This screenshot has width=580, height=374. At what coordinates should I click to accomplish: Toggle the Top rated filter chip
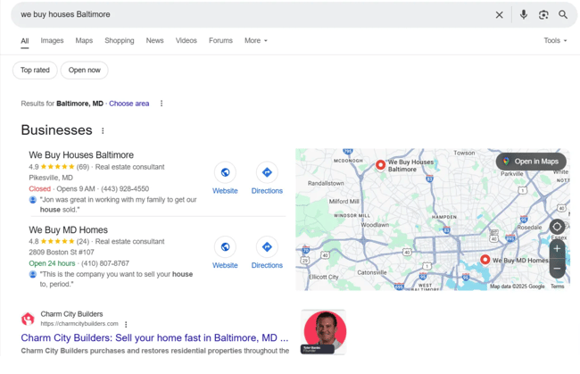click(x=35, y=71)
